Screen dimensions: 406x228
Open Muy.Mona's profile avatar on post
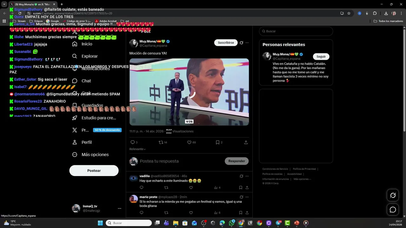[x=134, y=43]
